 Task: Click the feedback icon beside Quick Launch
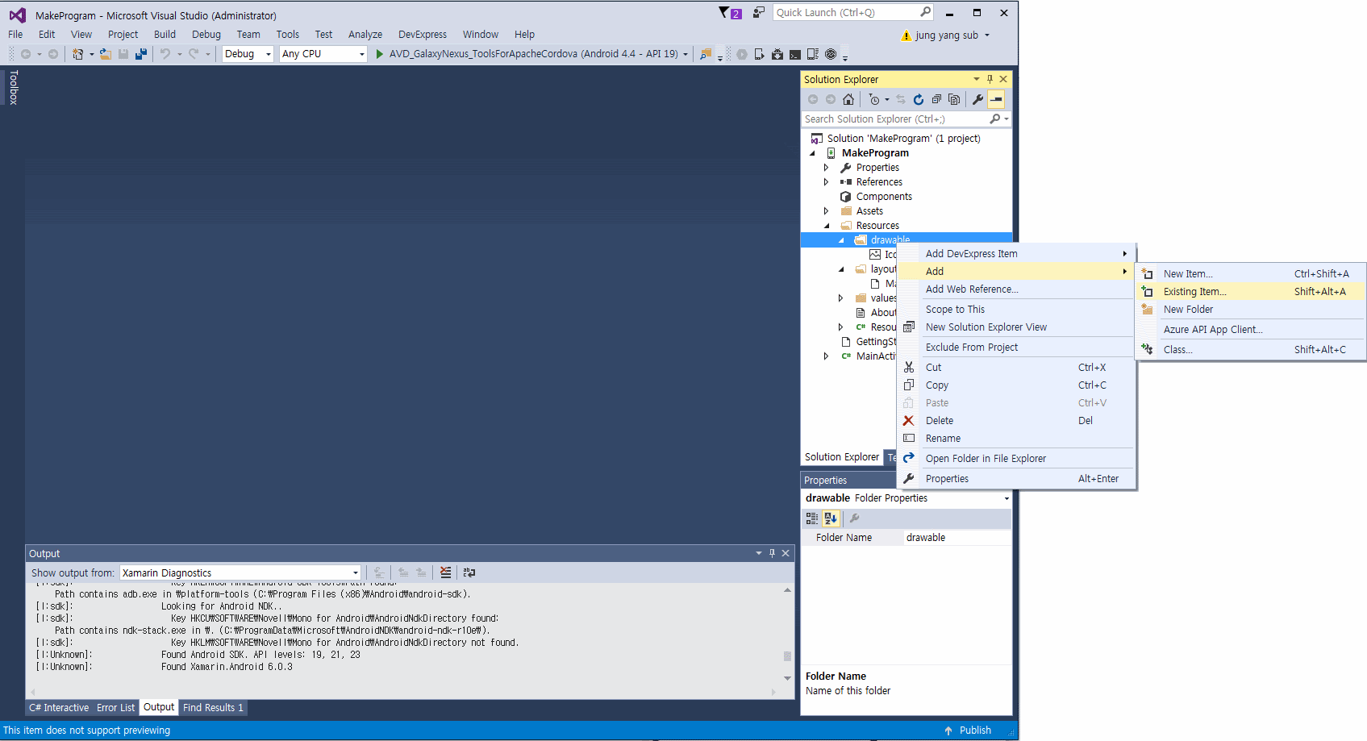[758, 12]
